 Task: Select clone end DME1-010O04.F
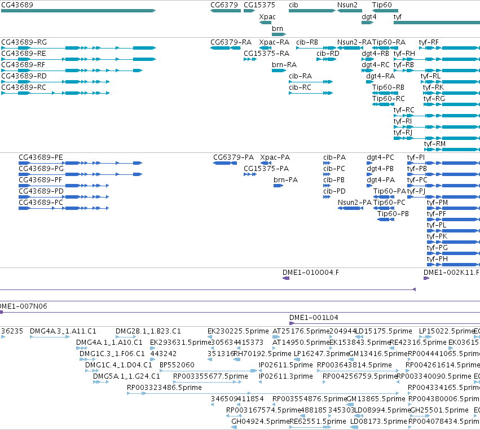pos(286,278)
